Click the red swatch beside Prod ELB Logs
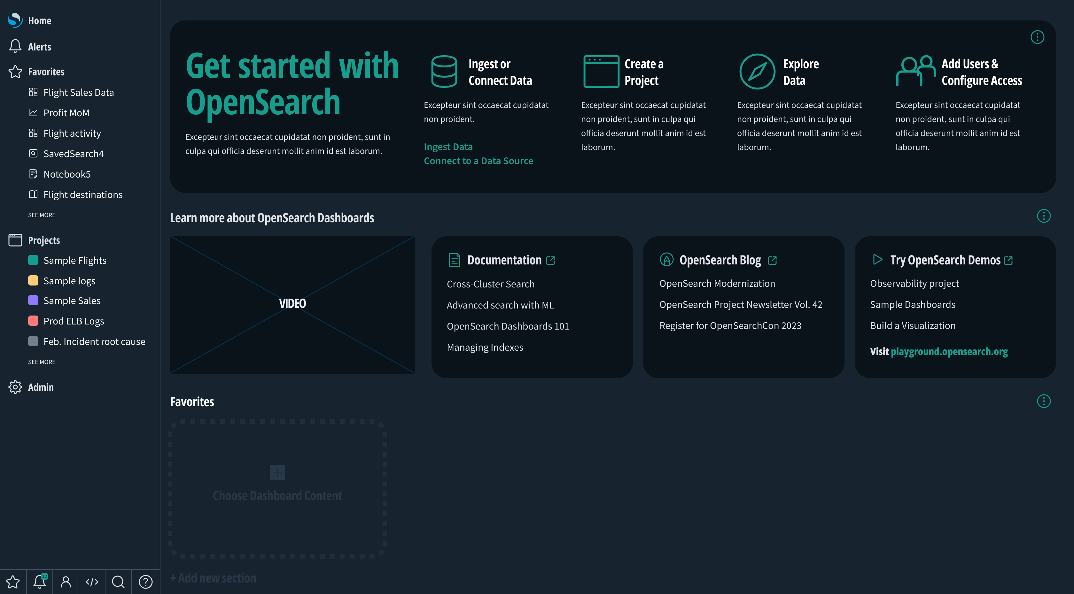 [34, 321]
